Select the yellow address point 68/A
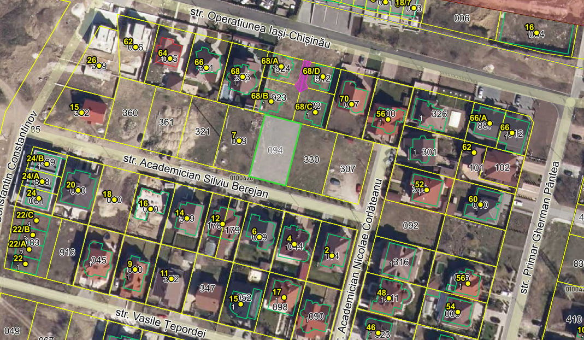 (x=281, y=67)
